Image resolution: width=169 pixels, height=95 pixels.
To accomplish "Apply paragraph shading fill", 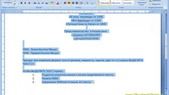I will coord(87,3).
